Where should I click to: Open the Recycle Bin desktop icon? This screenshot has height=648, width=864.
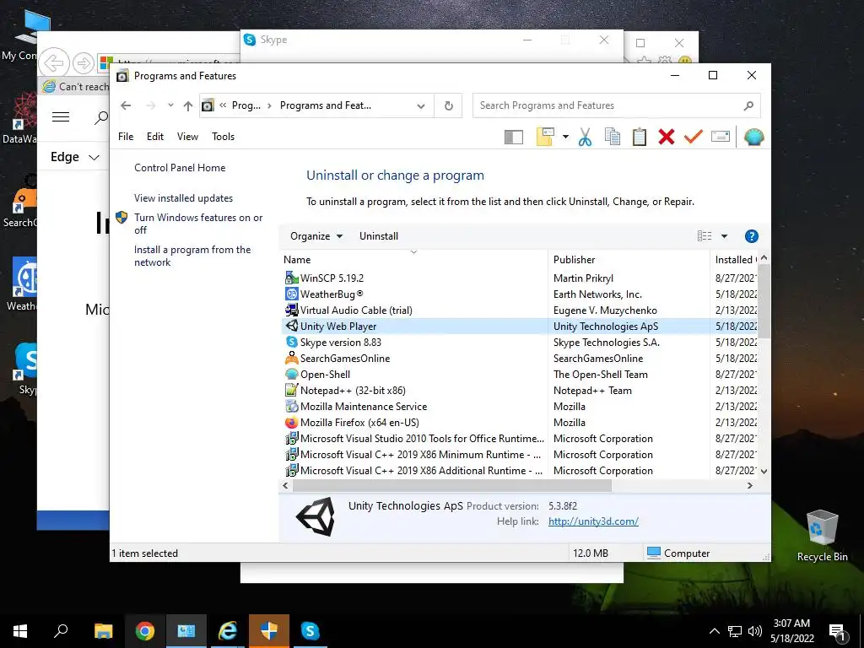822,536
